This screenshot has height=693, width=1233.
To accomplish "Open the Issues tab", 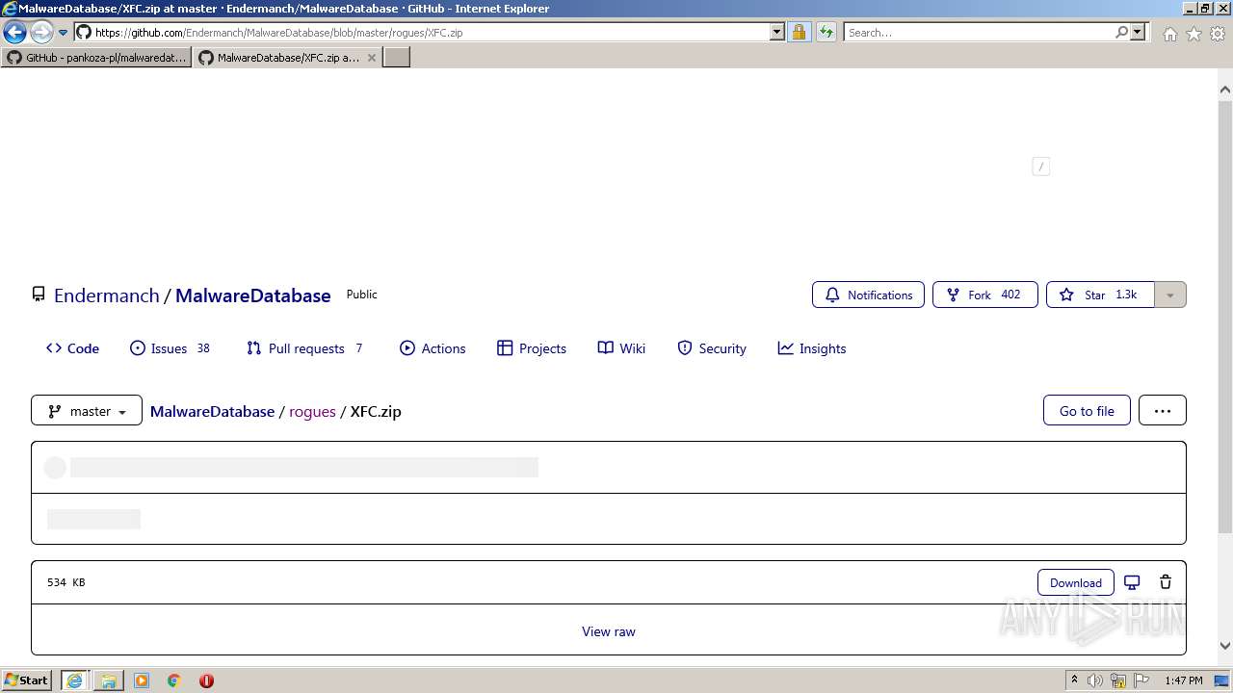I will pyautogui.click(x=170, y=348).
